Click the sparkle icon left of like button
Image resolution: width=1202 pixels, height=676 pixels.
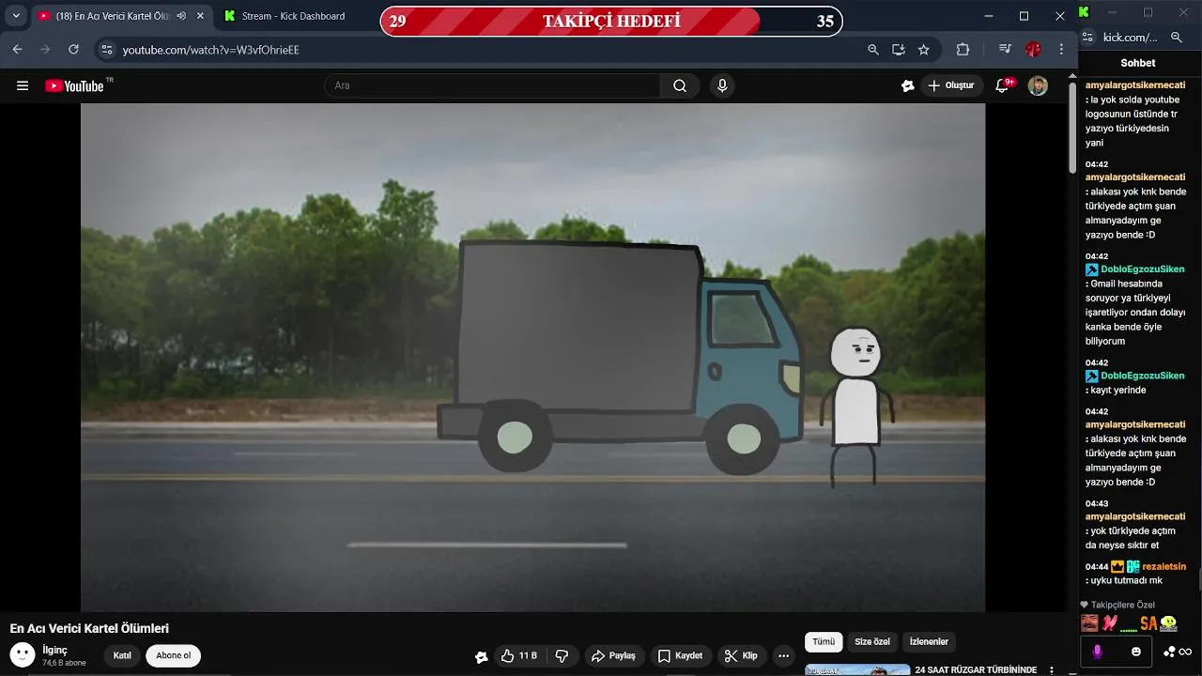click(482, 656)
